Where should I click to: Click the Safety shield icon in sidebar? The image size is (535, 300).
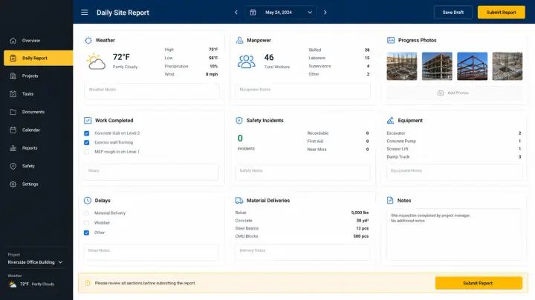13,166
